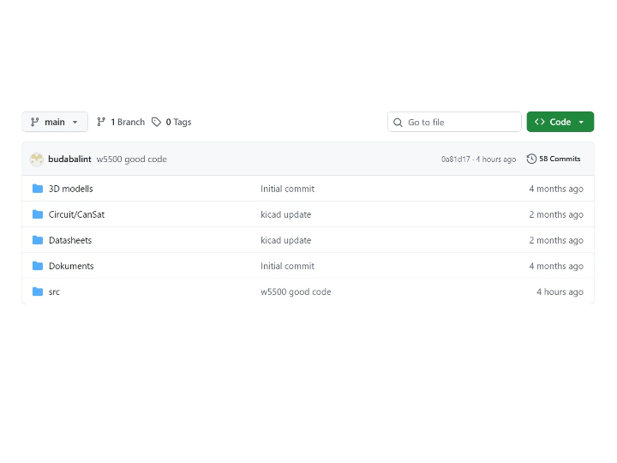
Task: Click the tag icon beside Tags
Action: pyautogui.click(x=156, y=122)
